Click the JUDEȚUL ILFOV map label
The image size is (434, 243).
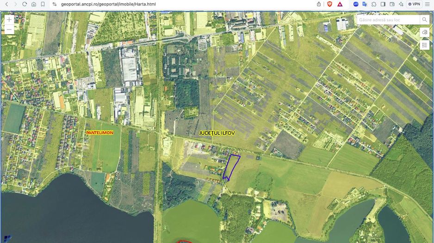click(x=217, y=133)
